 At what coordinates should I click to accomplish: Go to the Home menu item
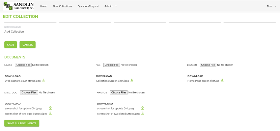coord(44,6)
